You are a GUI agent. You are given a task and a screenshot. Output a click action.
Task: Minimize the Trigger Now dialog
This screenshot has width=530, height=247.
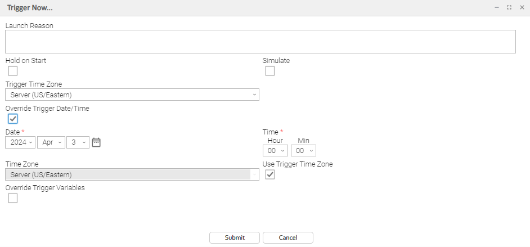pyautogui.click(x=496, y=7)
